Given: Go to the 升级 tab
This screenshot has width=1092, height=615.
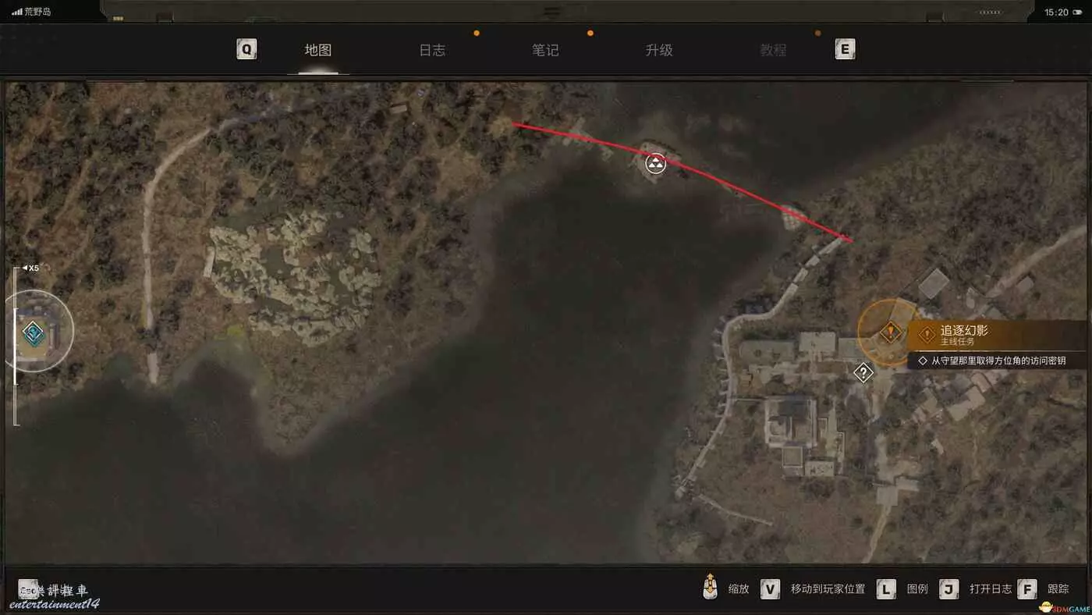Looking at the screenshot, I should (x=659, y=50).
